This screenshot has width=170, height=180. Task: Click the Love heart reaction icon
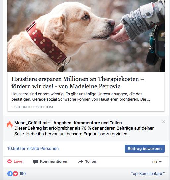point(9,162)
